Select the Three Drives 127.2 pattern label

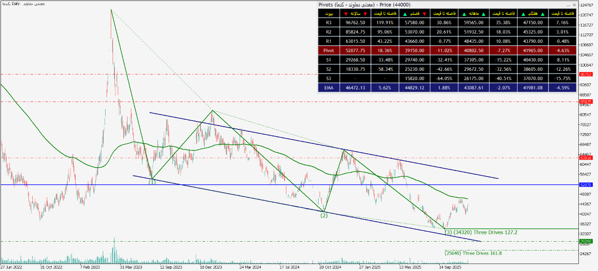[x=494, y=232]
